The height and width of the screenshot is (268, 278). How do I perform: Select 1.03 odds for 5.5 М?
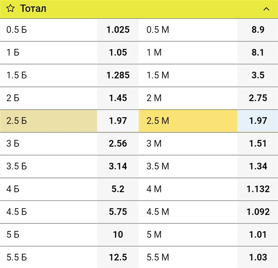click(258, 257)
